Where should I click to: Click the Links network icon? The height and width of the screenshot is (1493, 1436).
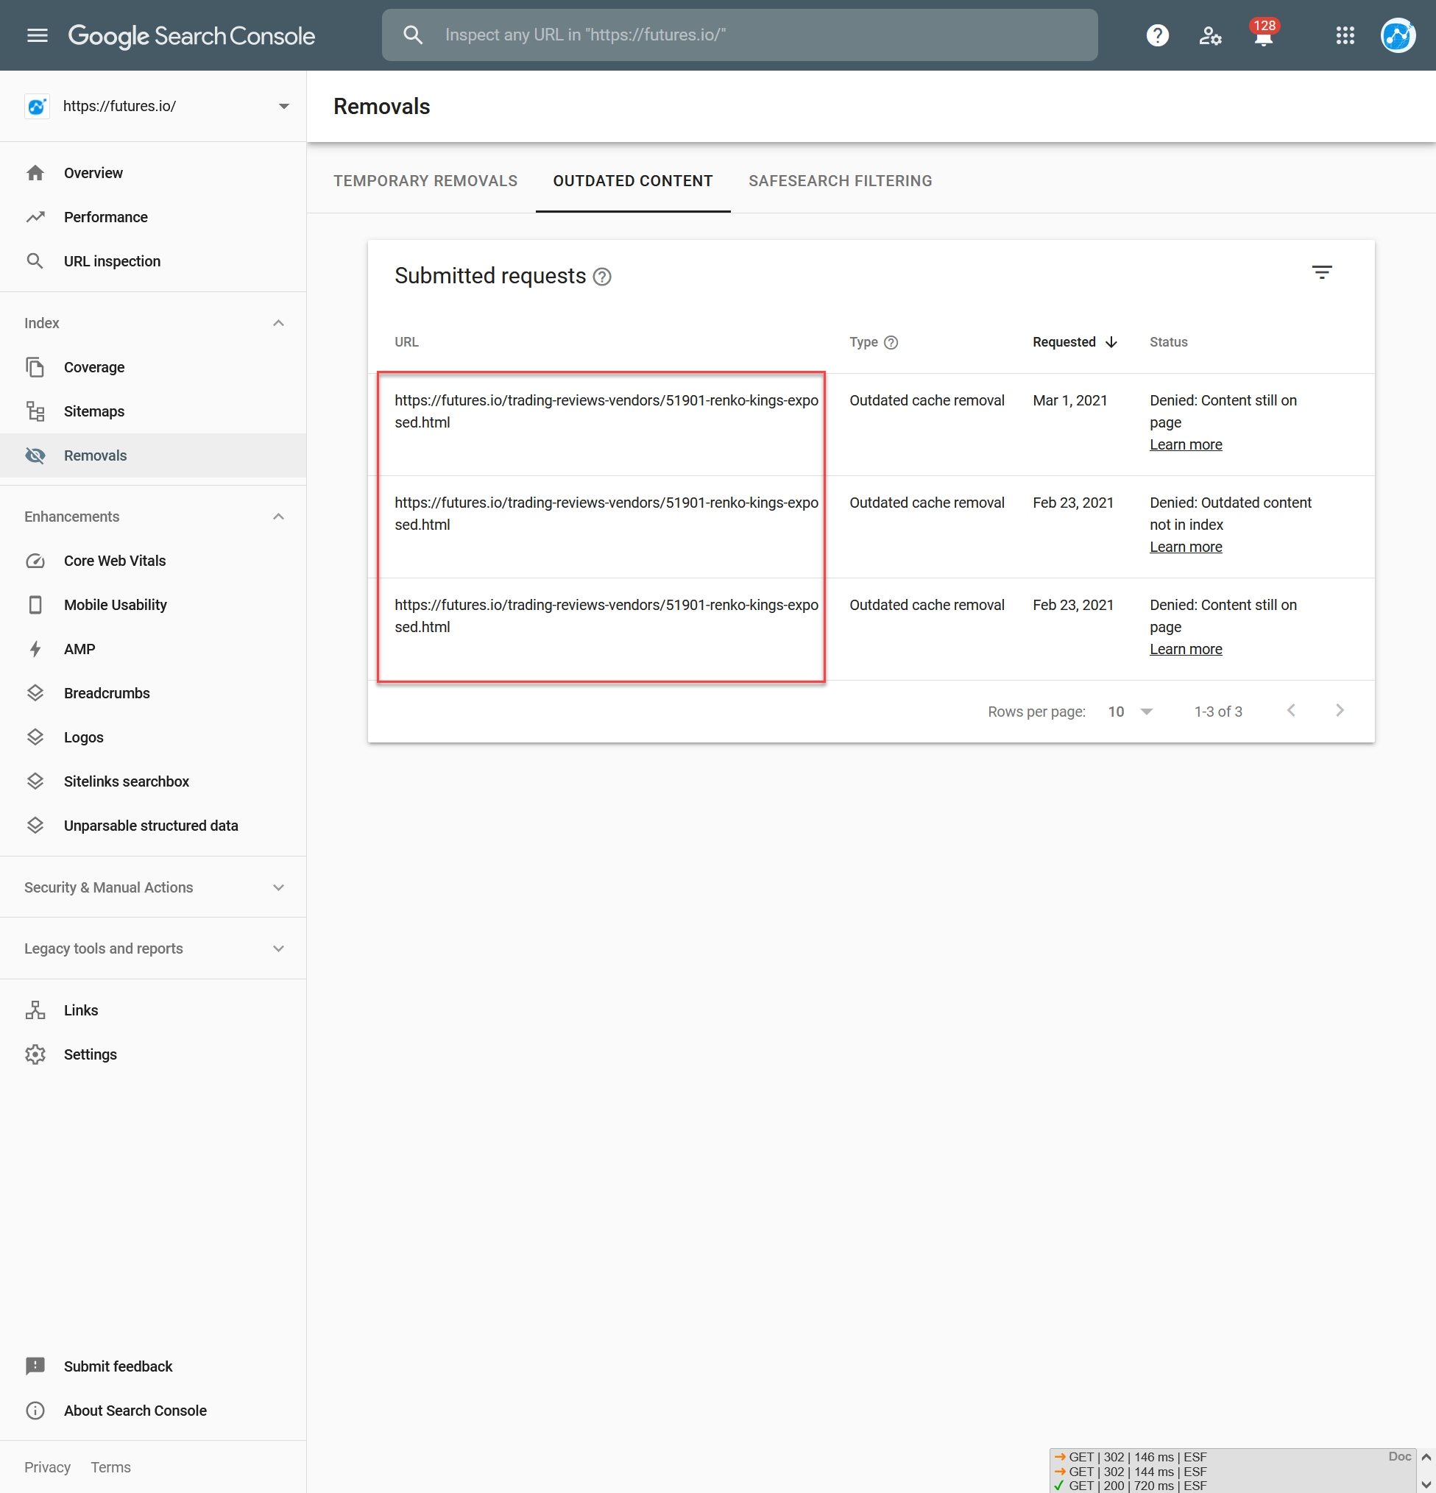point(35,1010)
